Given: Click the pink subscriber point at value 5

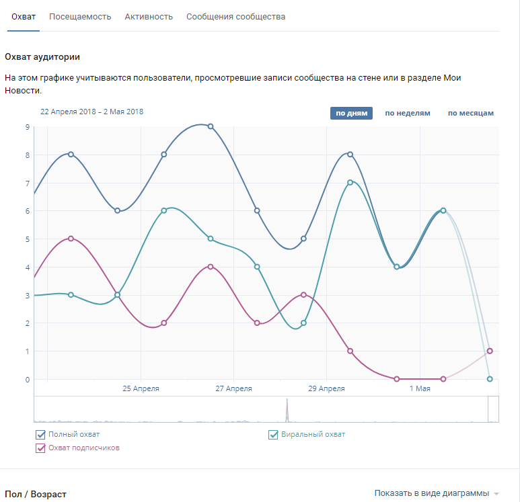Looking at the screenshot, I should click(x=71, y=239).
